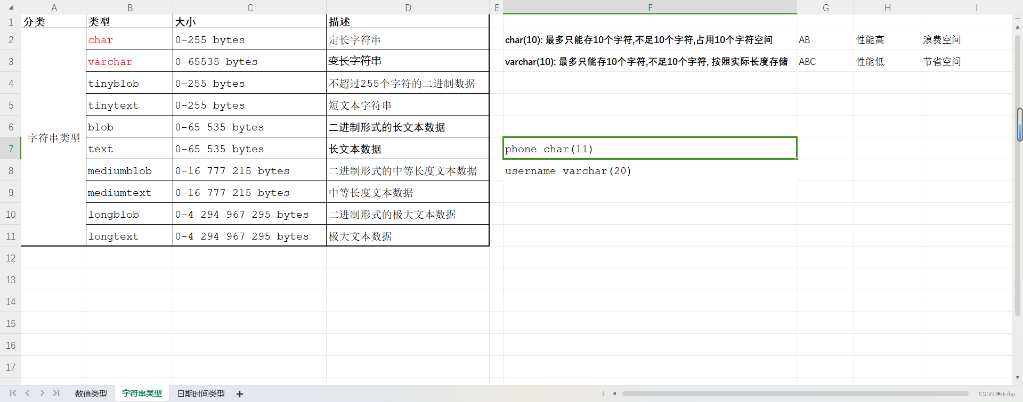Select column C header
This screenshot has height=402, width=1023.
[x=250, y=7]
